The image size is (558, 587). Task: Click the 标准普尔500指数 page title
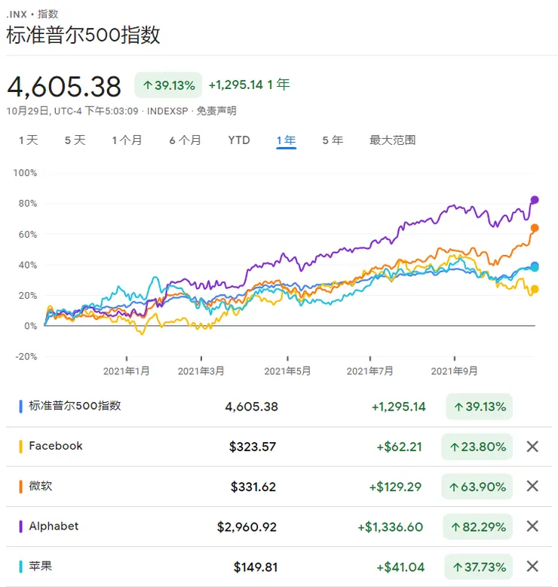pos(84,35)
